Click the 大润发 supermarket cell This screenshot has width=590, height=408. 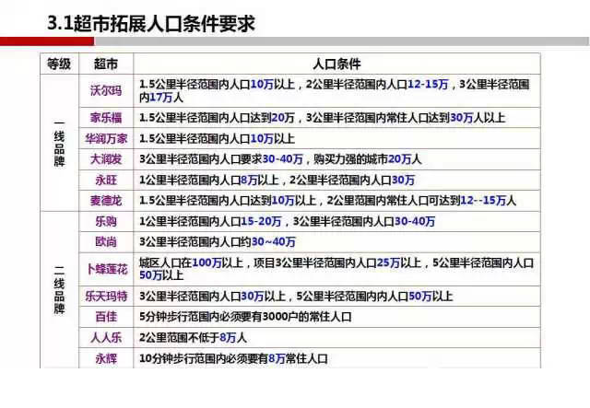coord(106,159)
